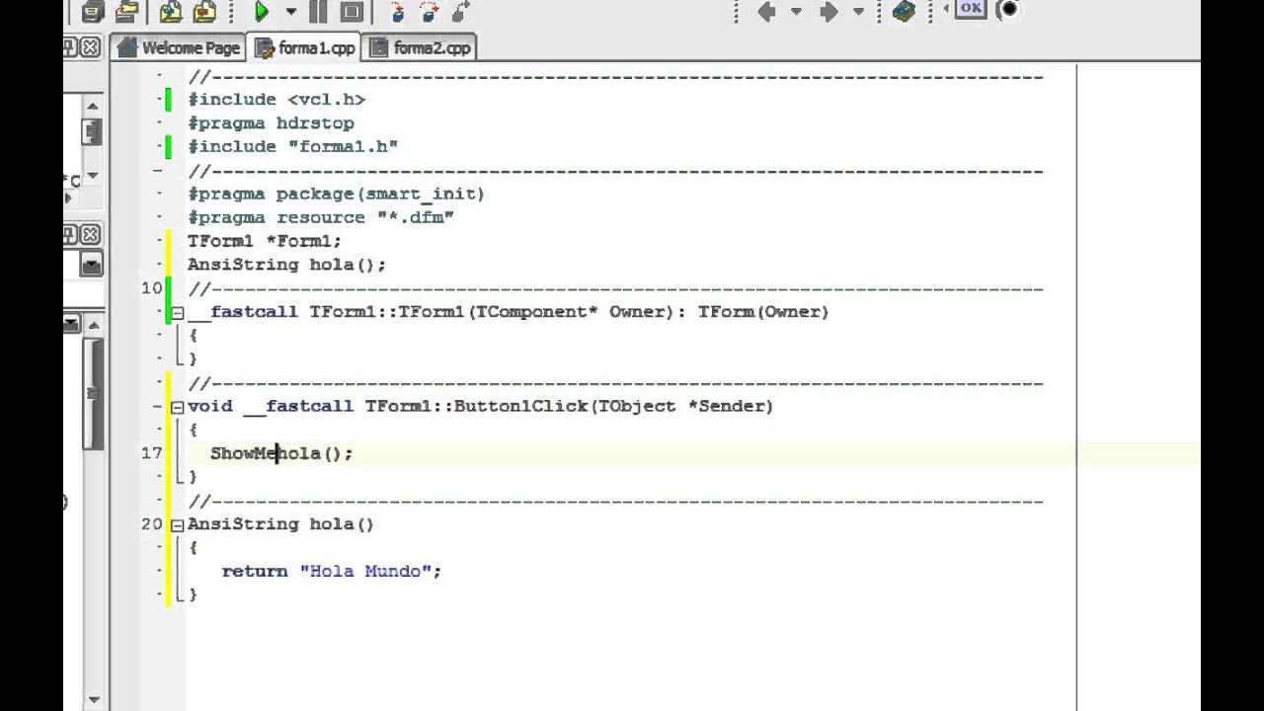
Task: Click the Program Reset stop icon
Action: (x=351, y=12)
